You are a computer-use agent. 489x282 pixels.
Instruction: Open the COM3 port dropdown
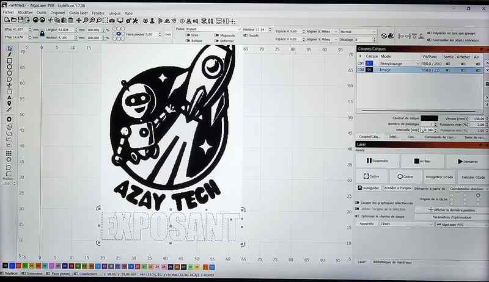[406, 224]
